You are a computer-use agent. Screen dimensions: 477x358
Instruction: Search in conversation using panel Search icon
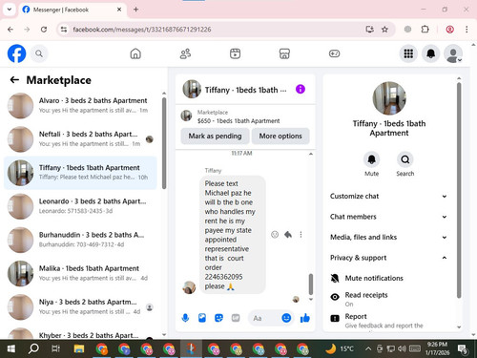click(404, 159)
